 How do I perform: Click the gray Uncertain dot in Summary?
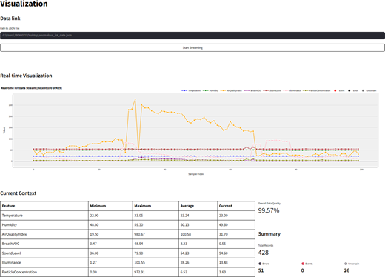pyautogui.click(x=346, y=264)
